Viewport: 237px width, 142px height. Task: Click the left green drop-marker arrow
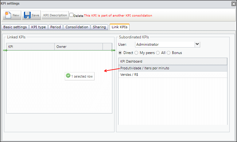point(5,50)
